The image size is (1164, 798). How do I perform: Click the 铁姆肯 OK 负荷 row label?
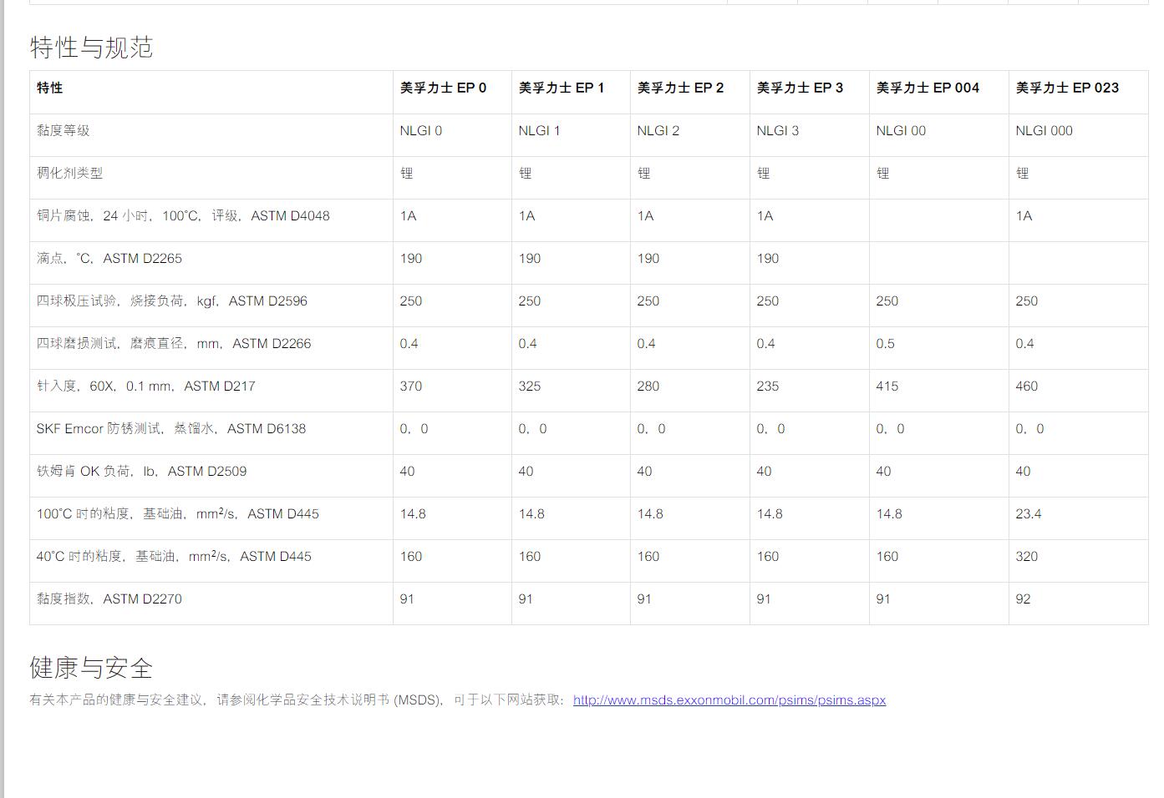click(x=141, y=471)
